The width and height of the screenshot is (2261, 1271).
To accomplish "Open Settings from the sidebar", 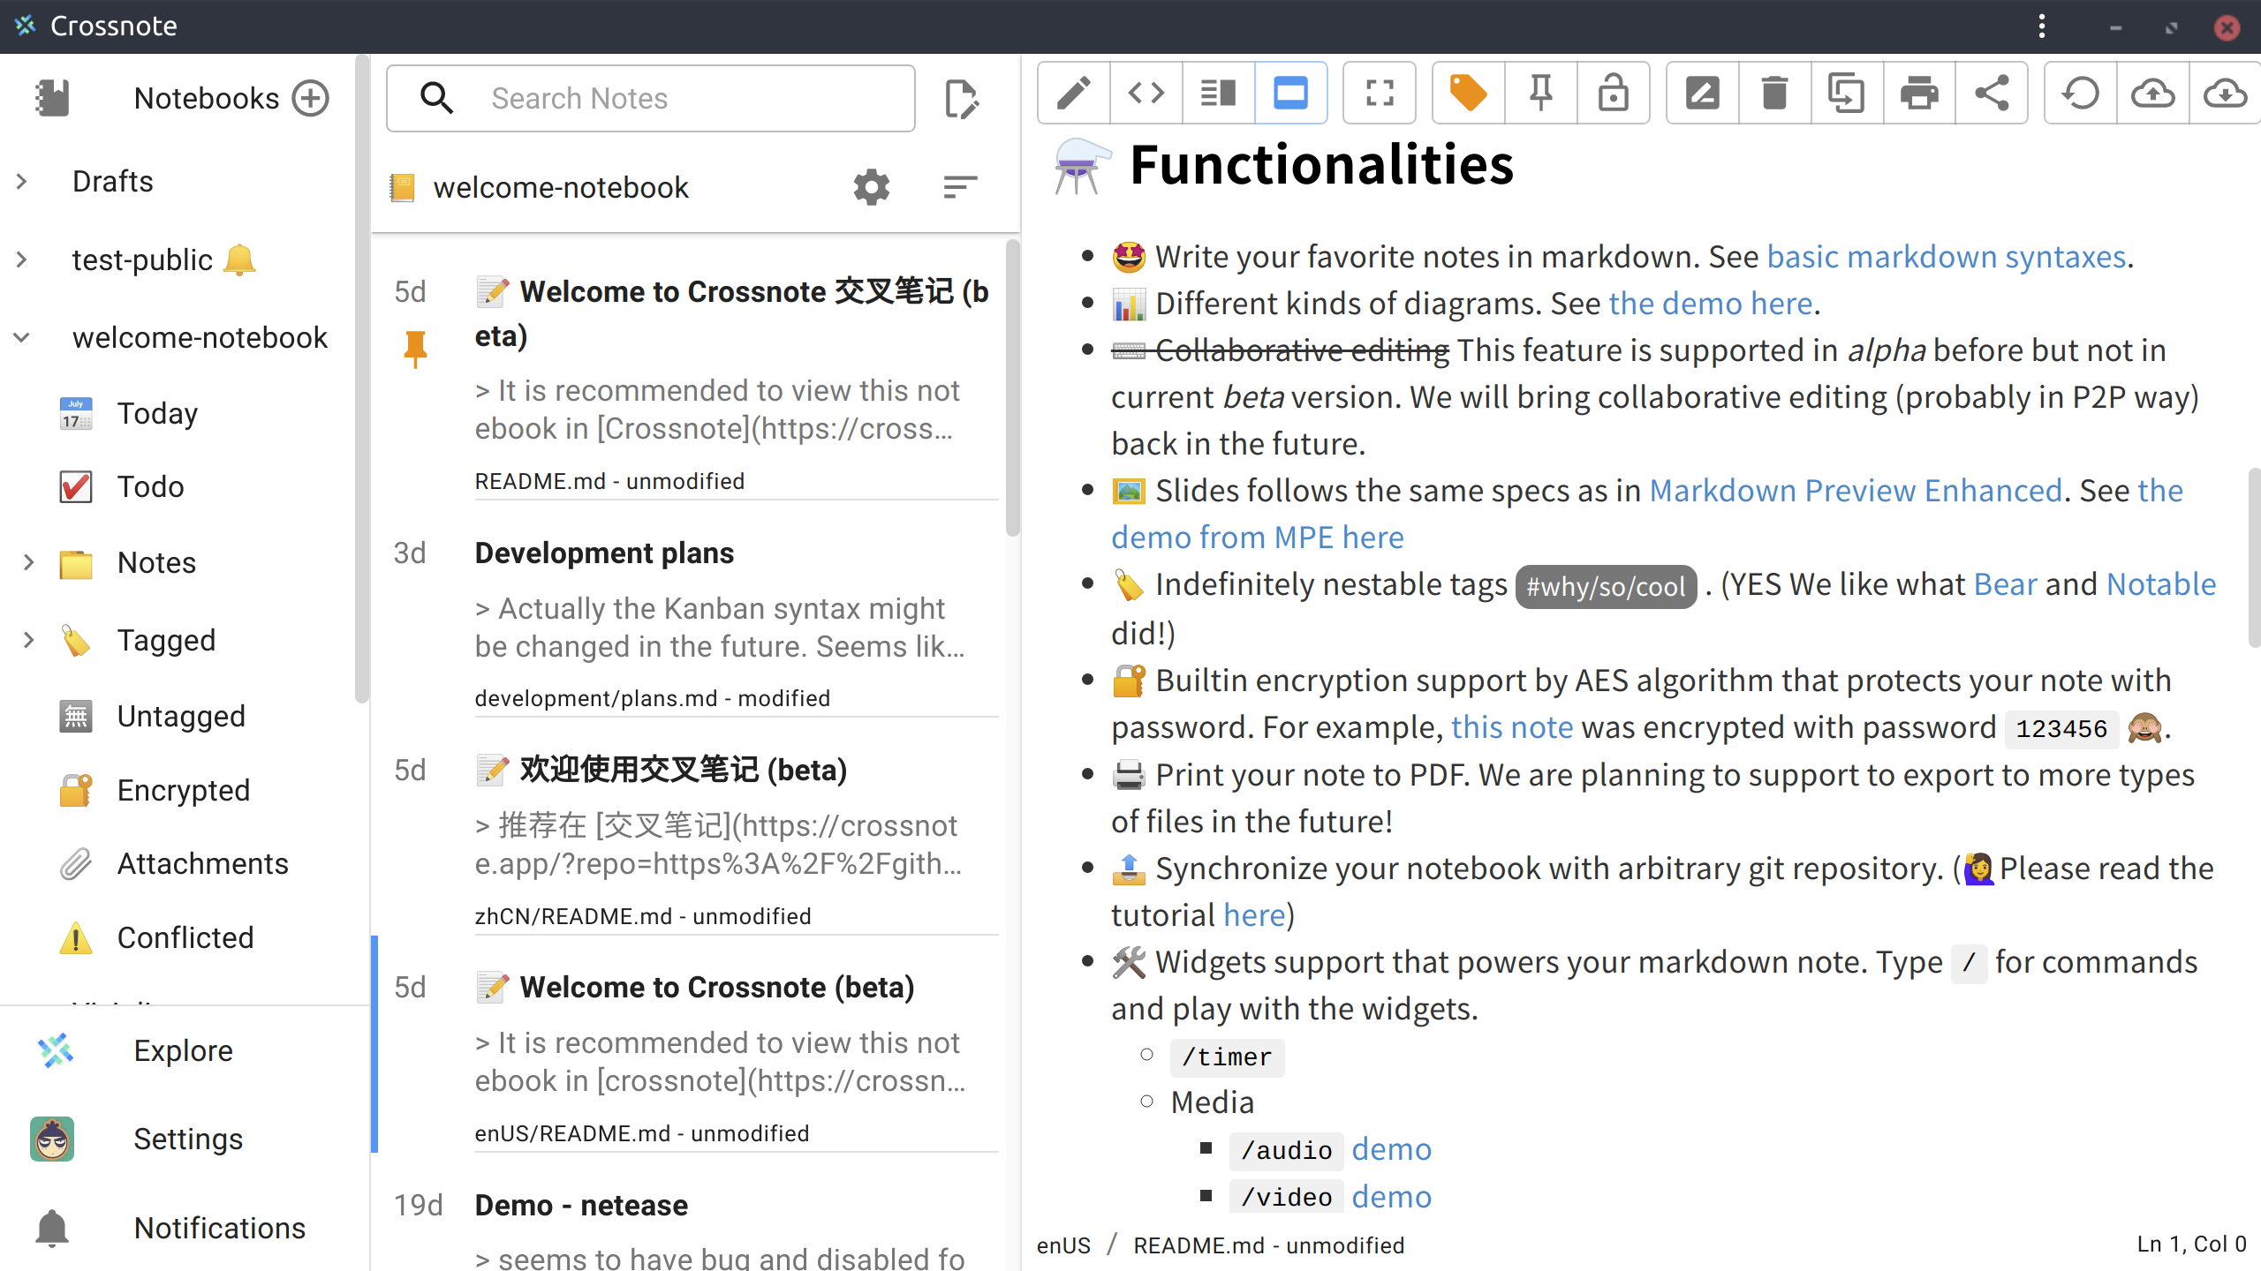I will click(187, 1139).
